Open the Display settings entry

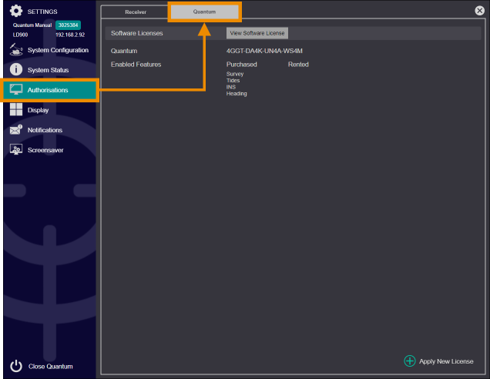pyautogui.click(x=49, y=110)
